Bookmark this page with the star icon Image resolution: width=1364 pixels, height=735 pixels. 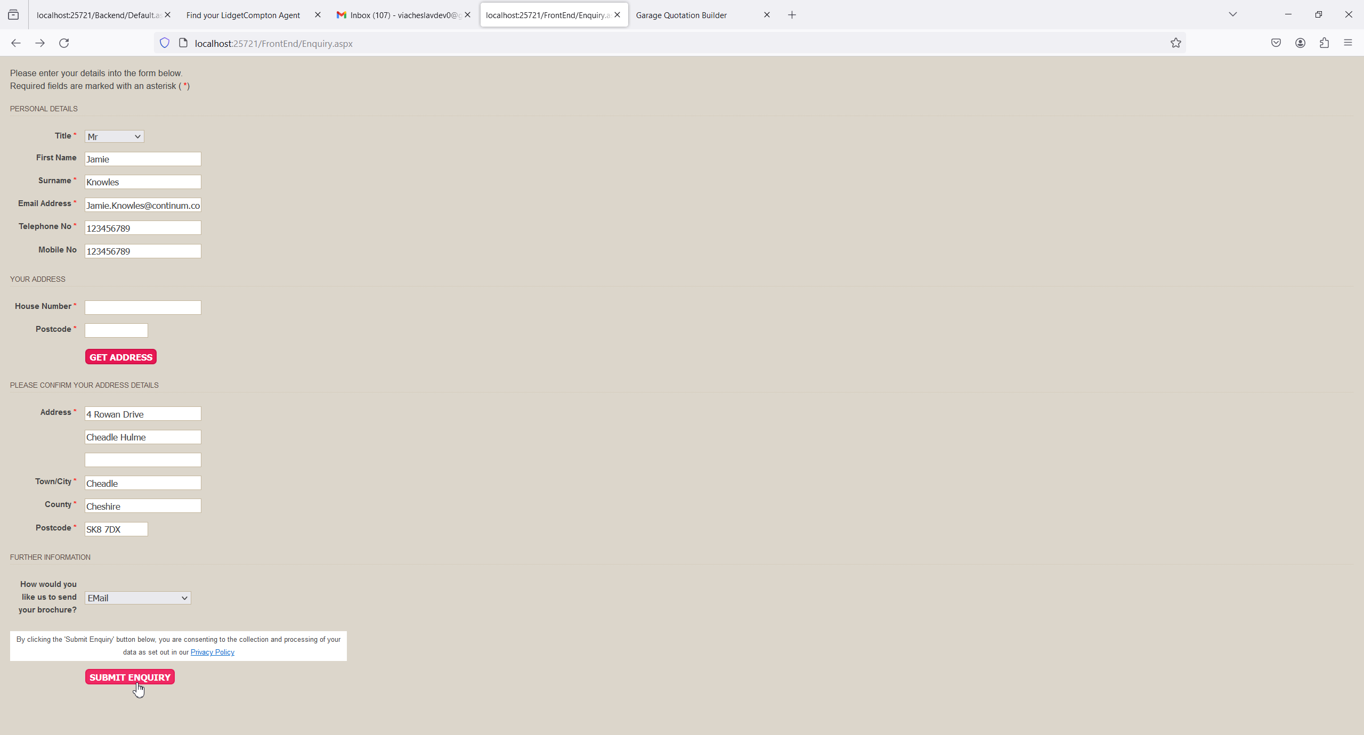1175,43
